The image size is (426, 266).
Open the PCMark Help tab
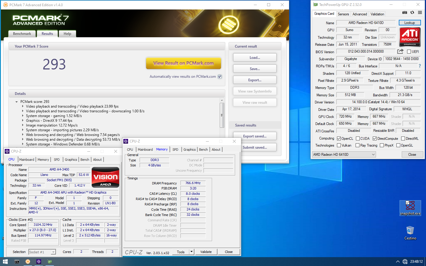pyautogui.click(x=67, y=34)
